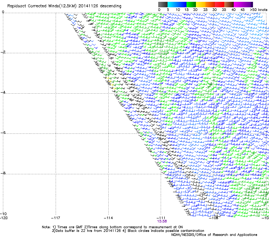The width and height of the screenshot is (269, 237).
Task: Click the latitude axis label '-4'
Action: pyautogui.click(x=3, y=92)
